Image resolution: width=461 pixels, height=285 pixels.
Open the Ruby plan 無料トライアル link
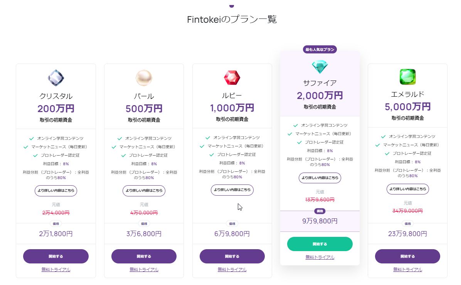(232, 270)
